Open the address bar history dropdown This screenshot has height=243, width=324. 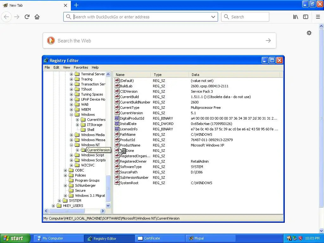click(x=213, y=17)
